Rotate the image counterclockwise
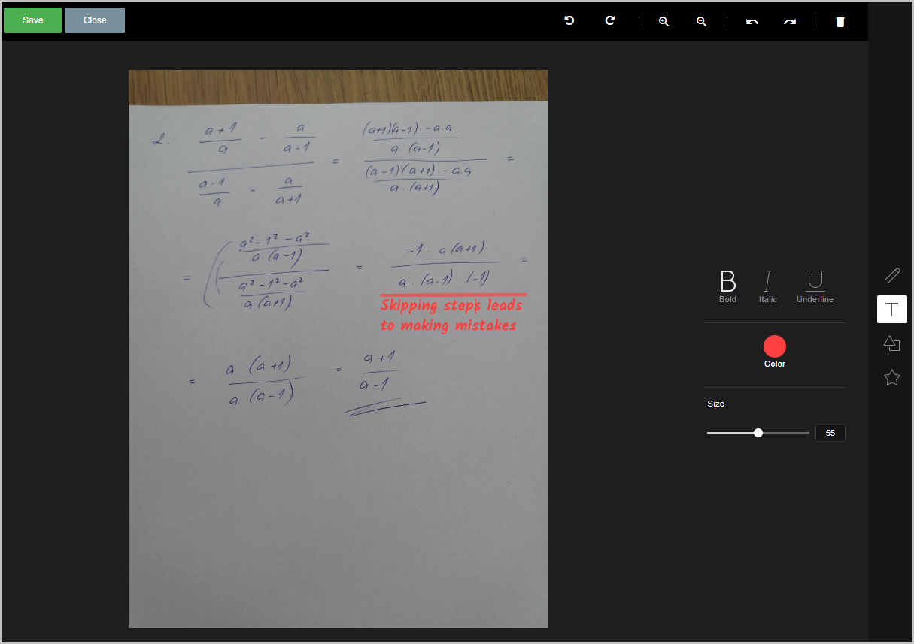 (569, 21)
